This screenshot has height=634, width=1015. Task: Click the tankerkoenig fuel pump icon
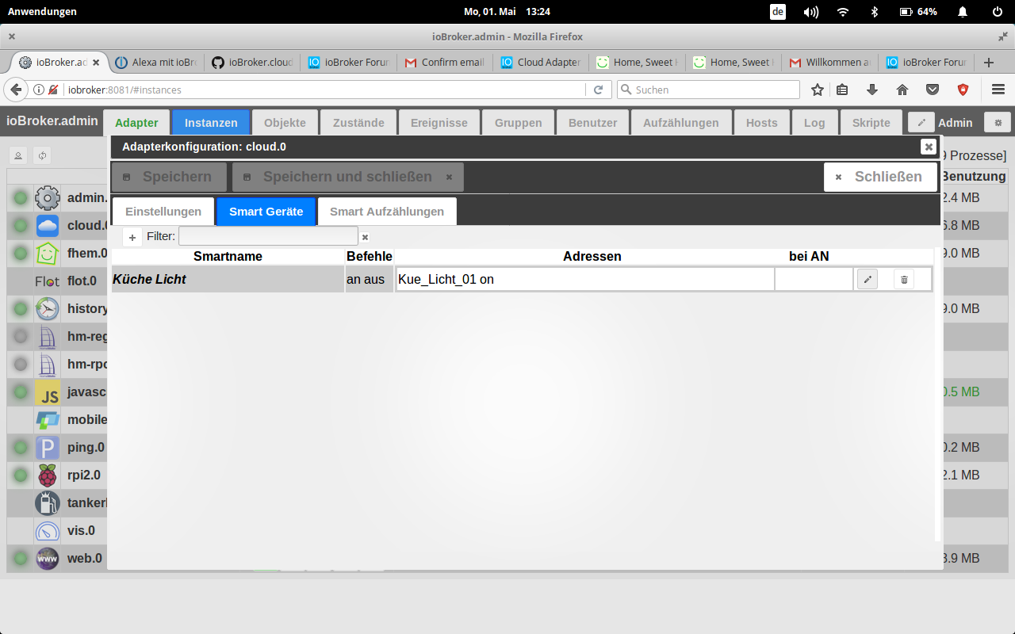48,503
